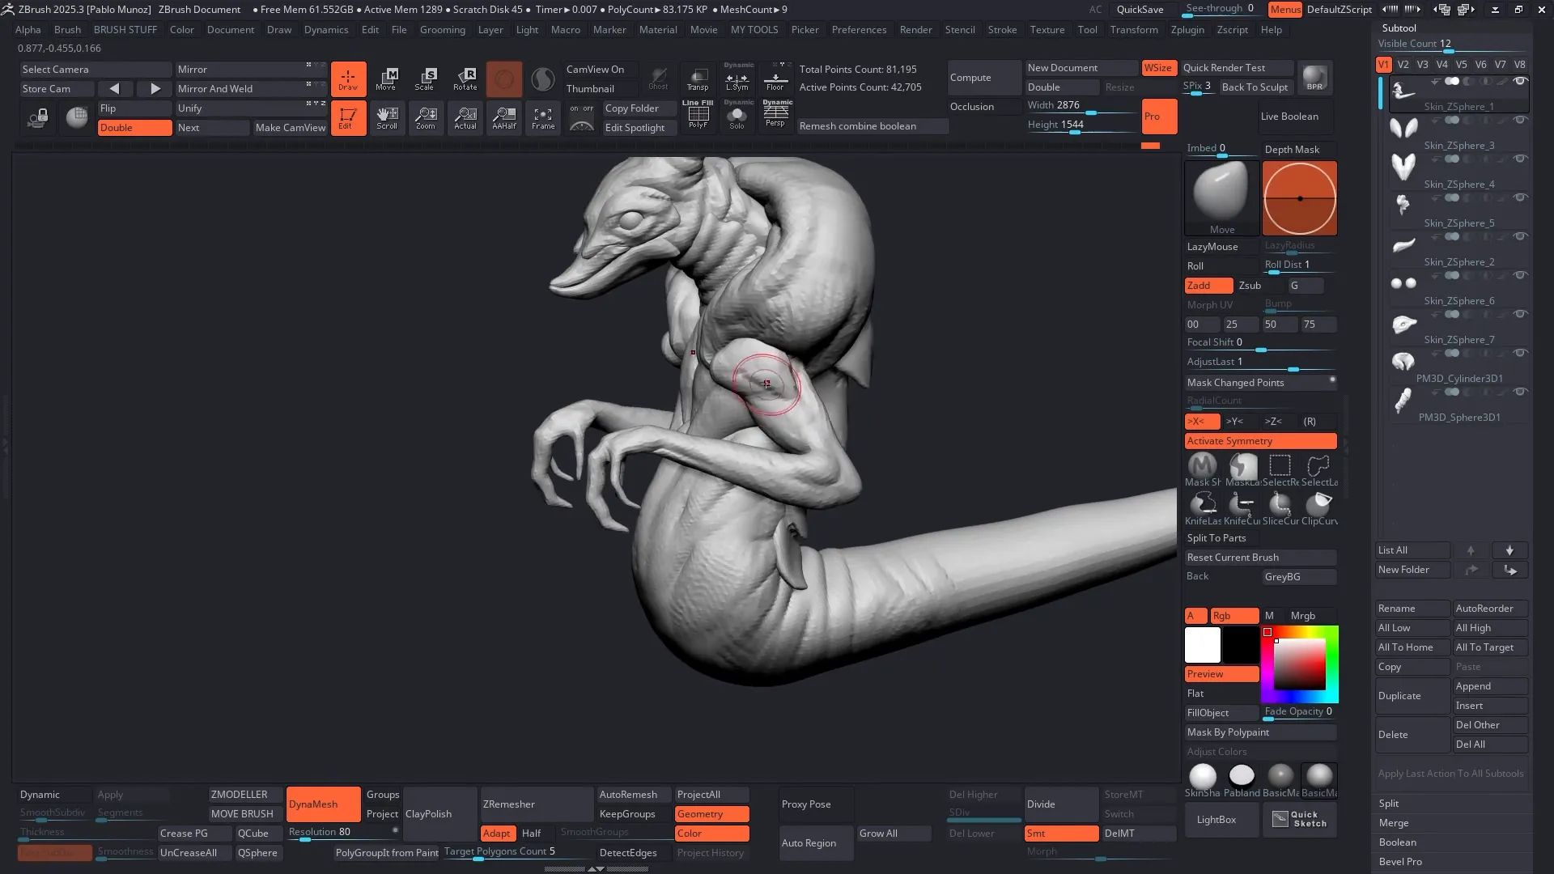Select the KnifeLasso brush icon
This screenshot has height=874, width=1554.
pos(1203,506)
